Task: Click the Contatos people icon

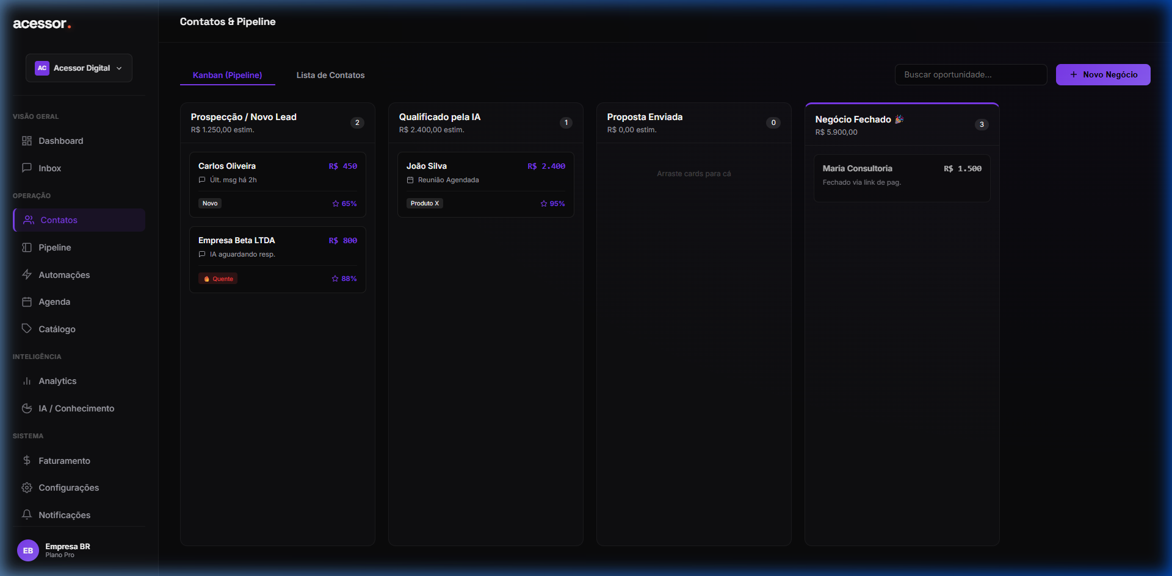Action: pos(29,220)
